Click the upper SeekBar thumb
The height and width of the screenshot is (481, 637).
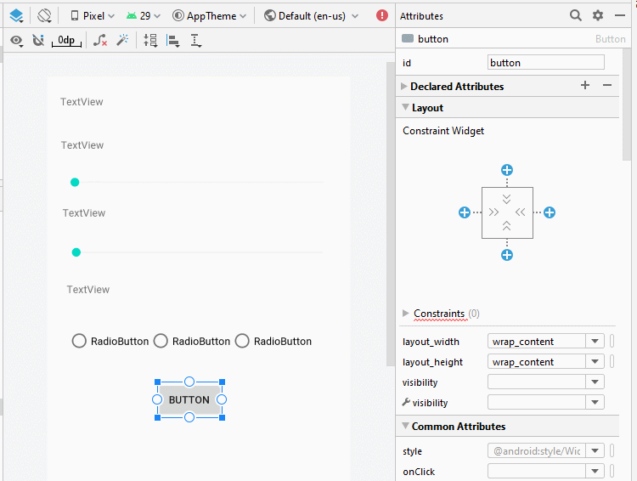[75, 182]
